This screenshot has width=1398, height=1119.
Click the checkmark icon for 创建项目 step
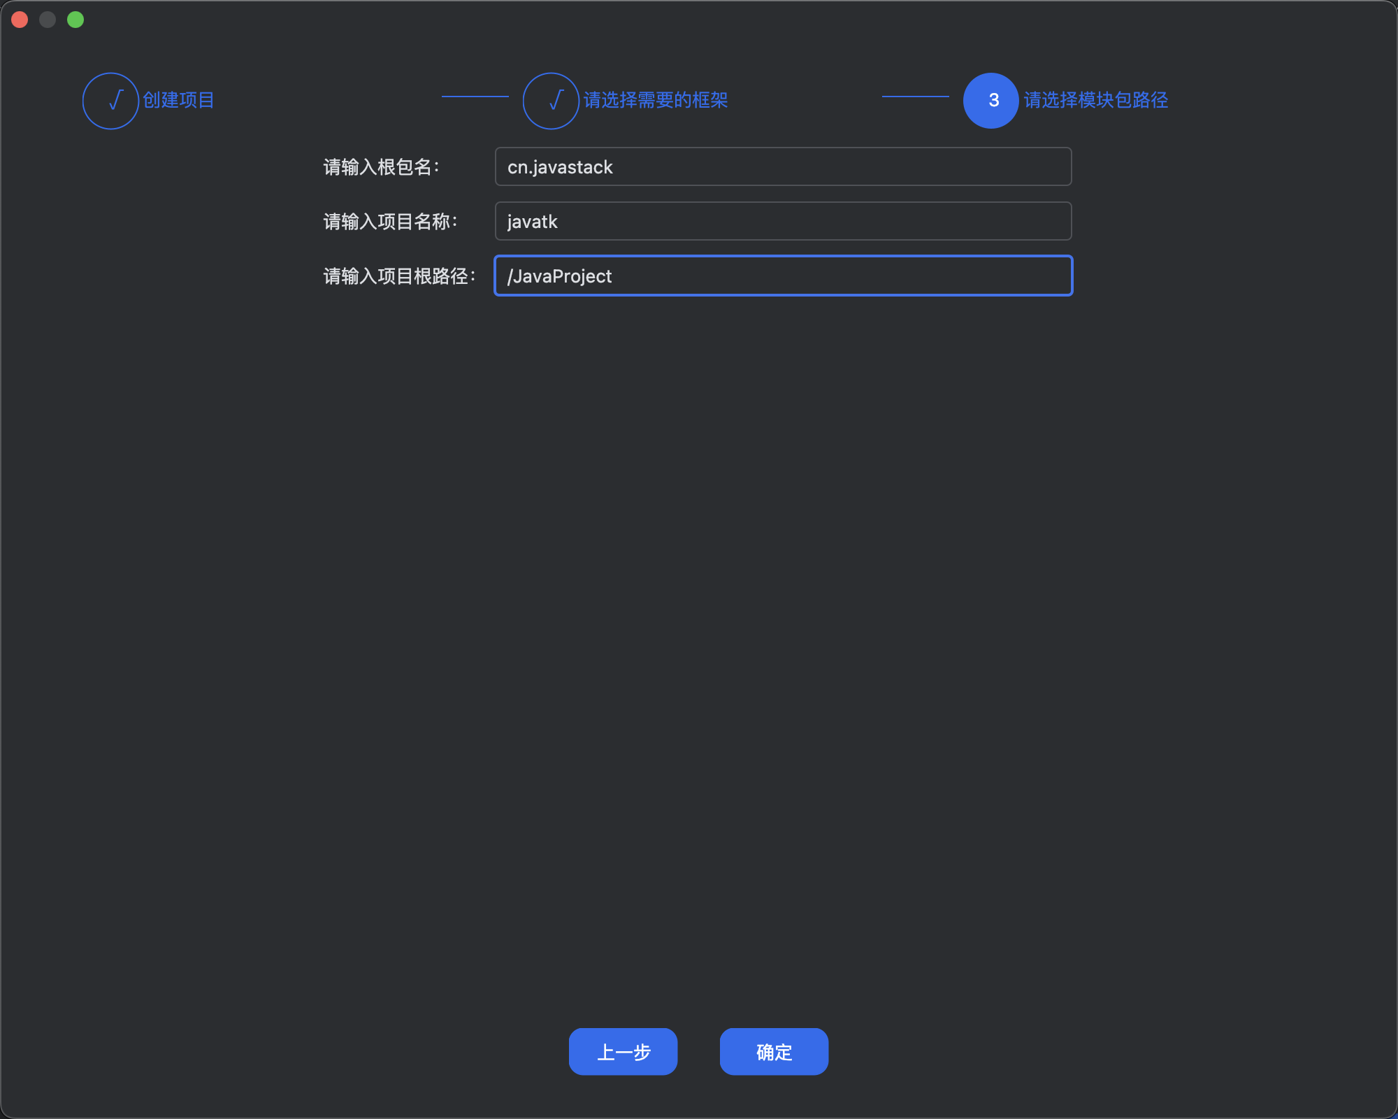[111, 100]
